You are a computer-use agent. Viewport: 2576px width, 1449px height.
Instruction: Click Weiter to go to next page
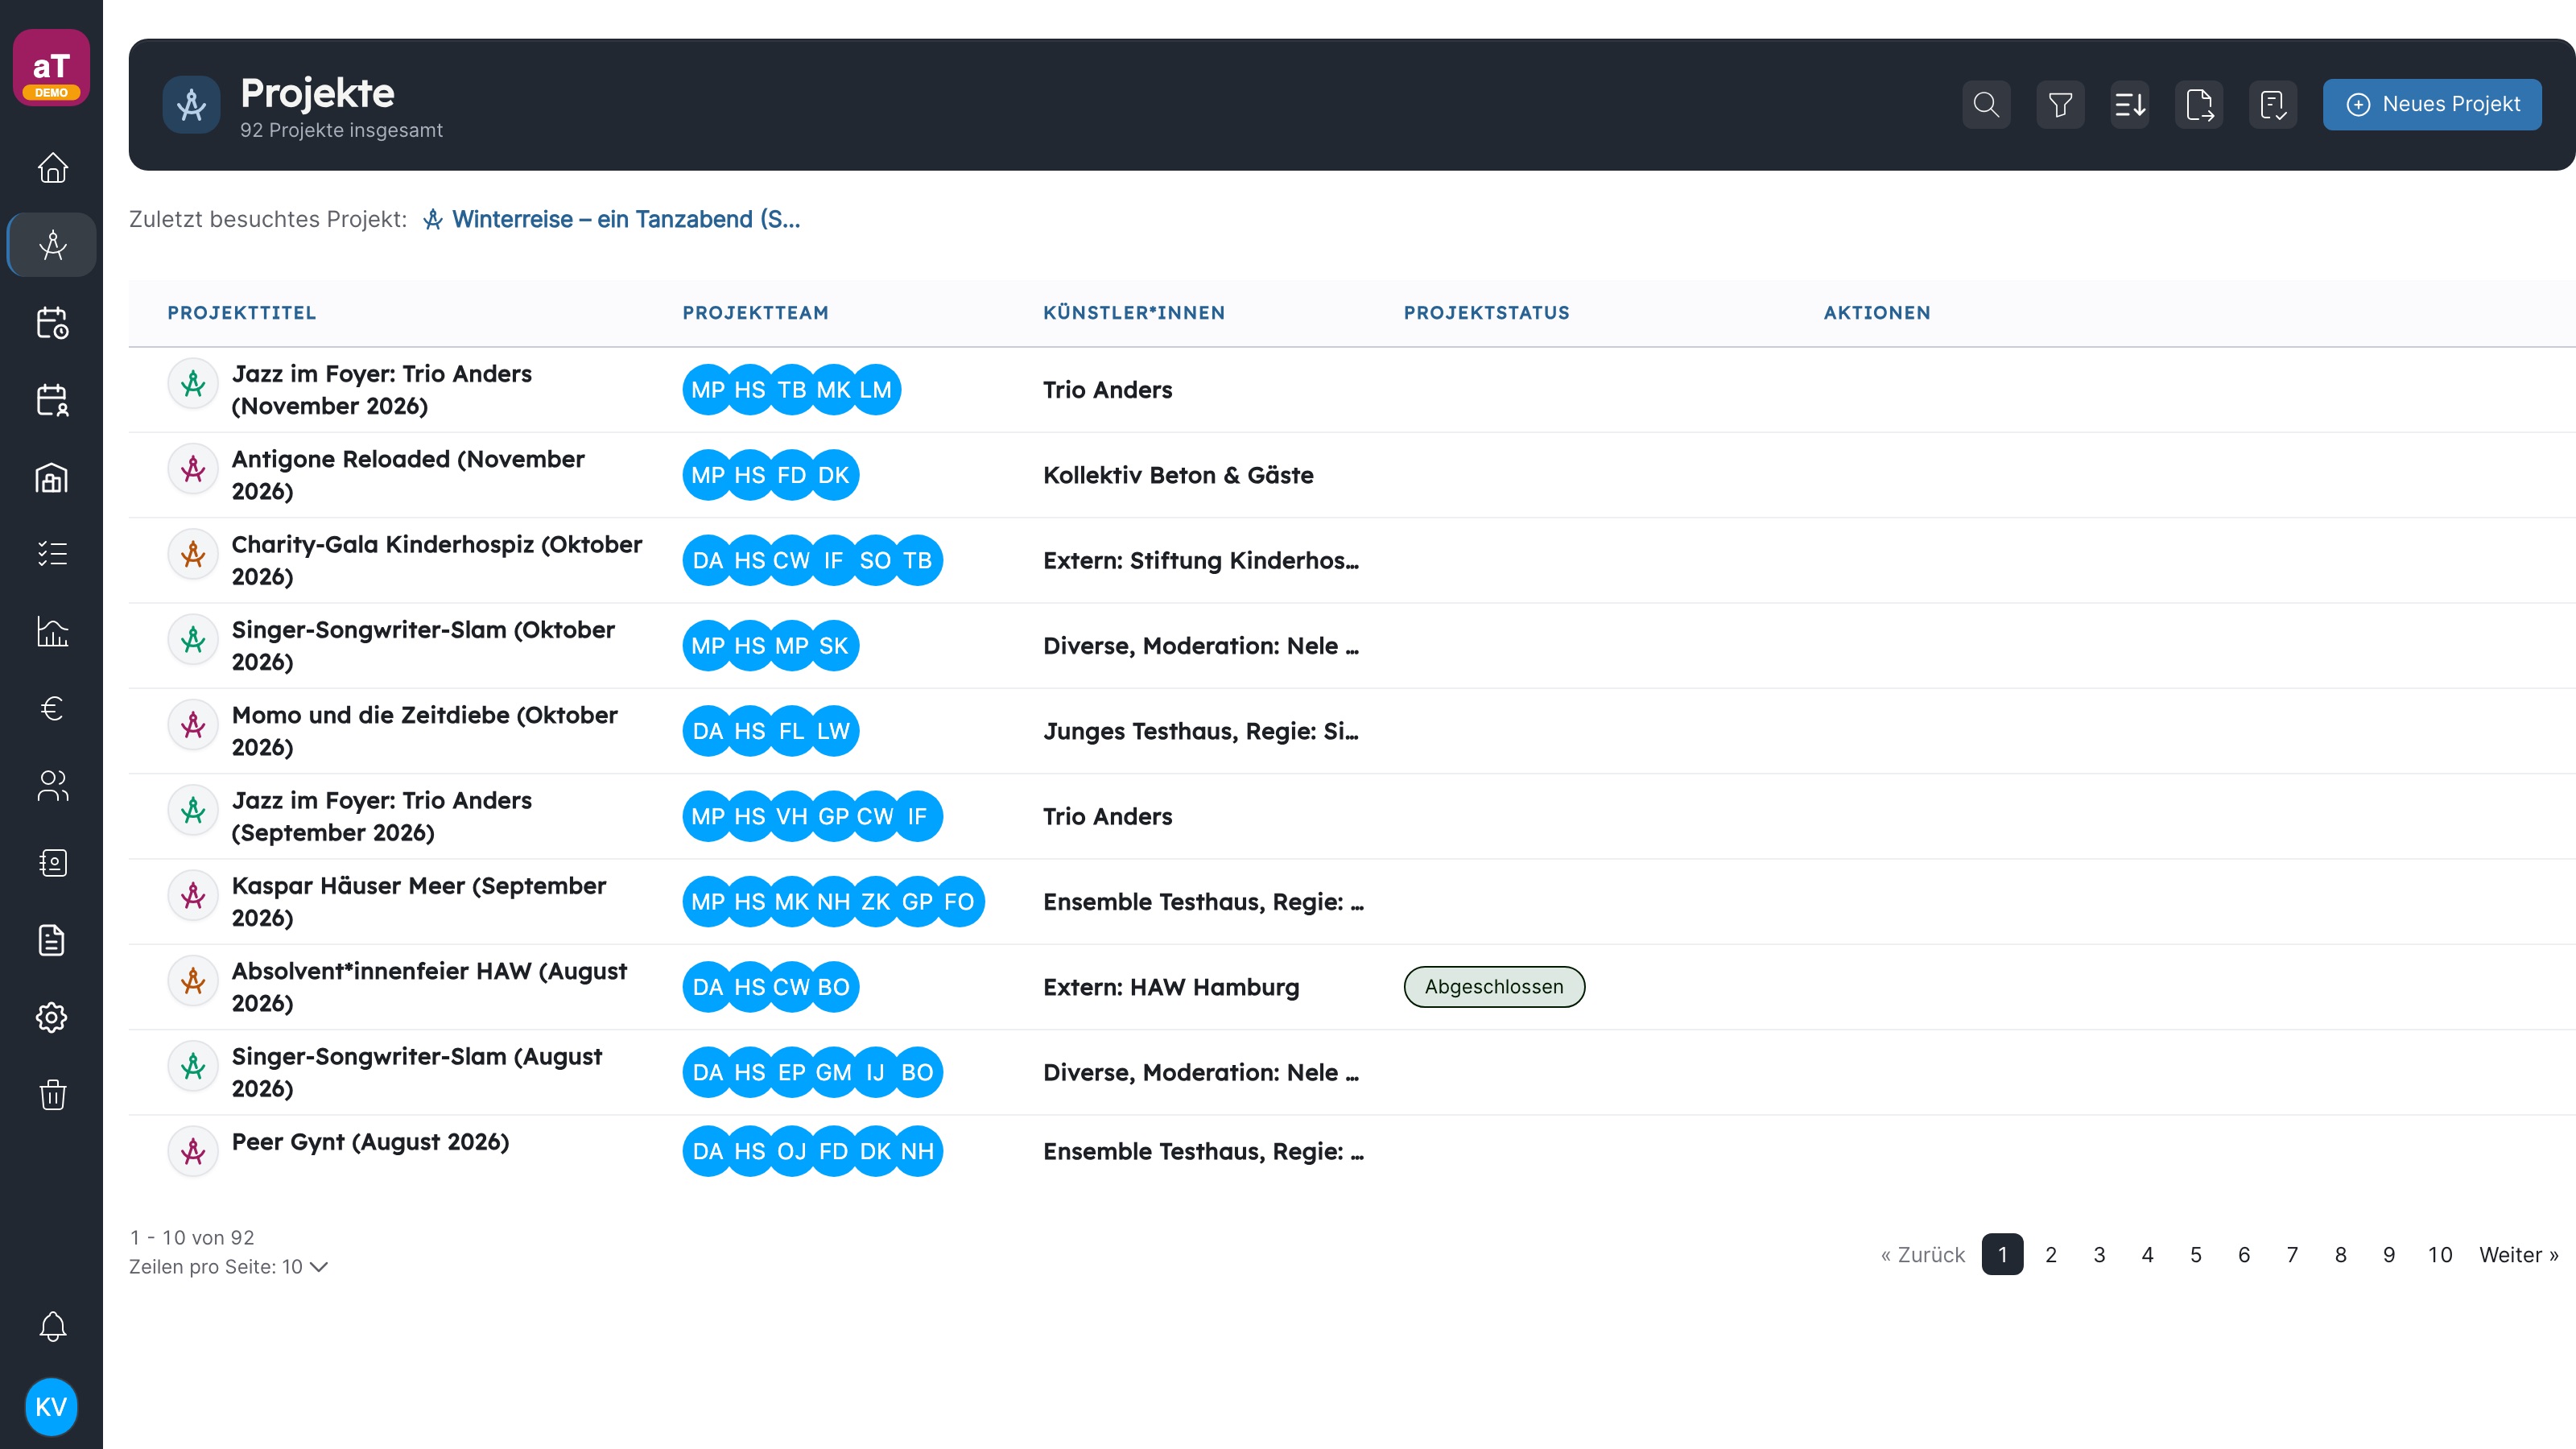click(x=2518, y=1254)
